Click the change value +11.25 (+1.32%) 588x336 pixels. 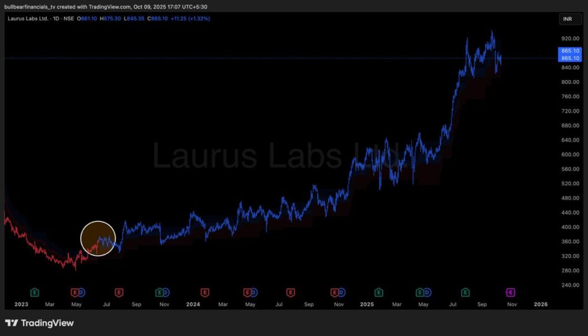coord(190,18)
